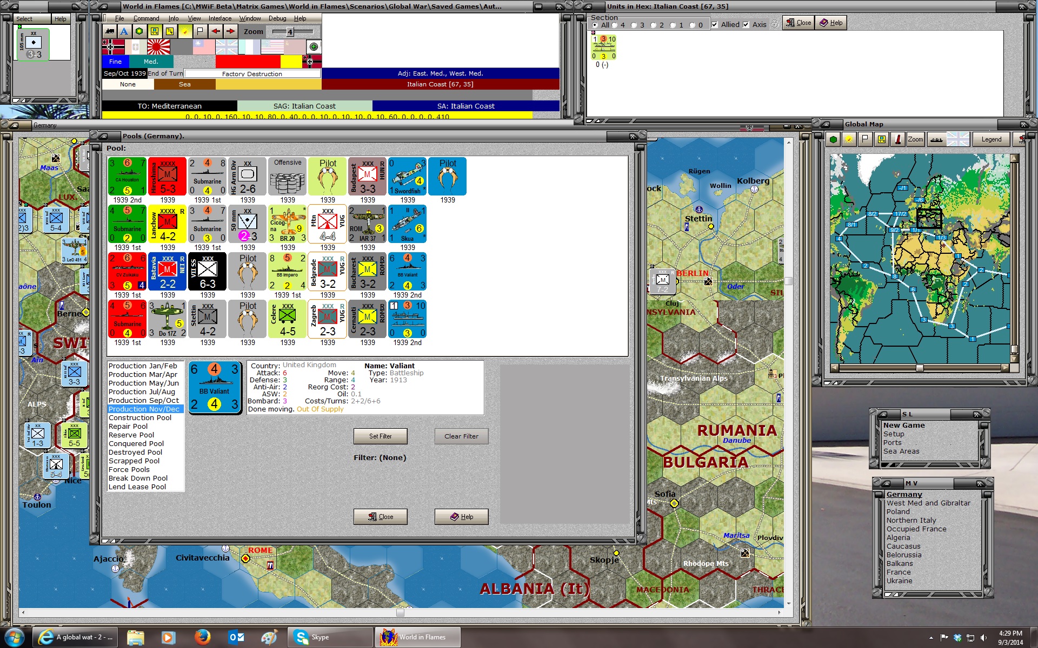Select the Japanese flag in the nationality bar
This screenshot has width=1038, height=648.
(x=159, y=47)
